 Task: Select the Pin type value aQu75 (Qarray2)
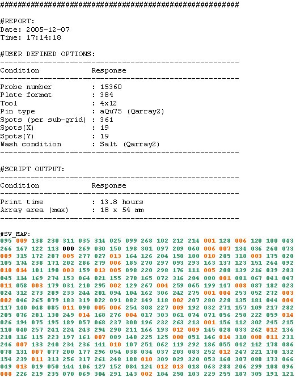coord(132,111)
